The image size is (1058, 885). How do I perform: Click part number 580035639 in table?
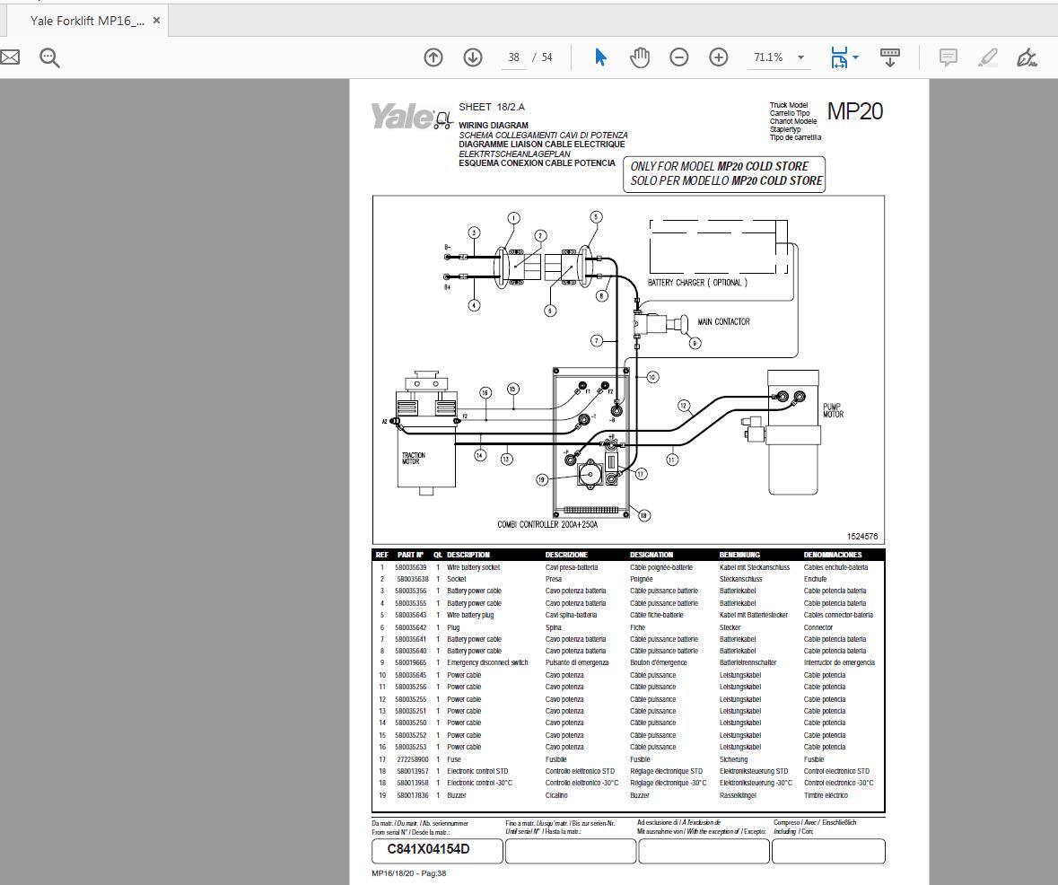click(411, 568)
